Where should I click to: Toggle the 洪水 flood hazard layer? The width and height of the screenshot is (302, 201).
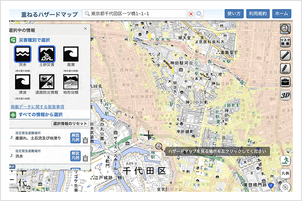(x=22, y=54)
